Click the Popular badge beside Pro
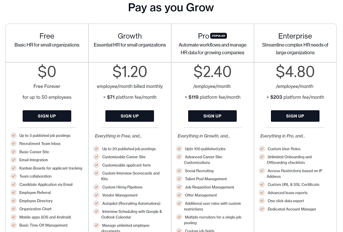This screenshot has width=343, height=232. [x=219, y=36]
